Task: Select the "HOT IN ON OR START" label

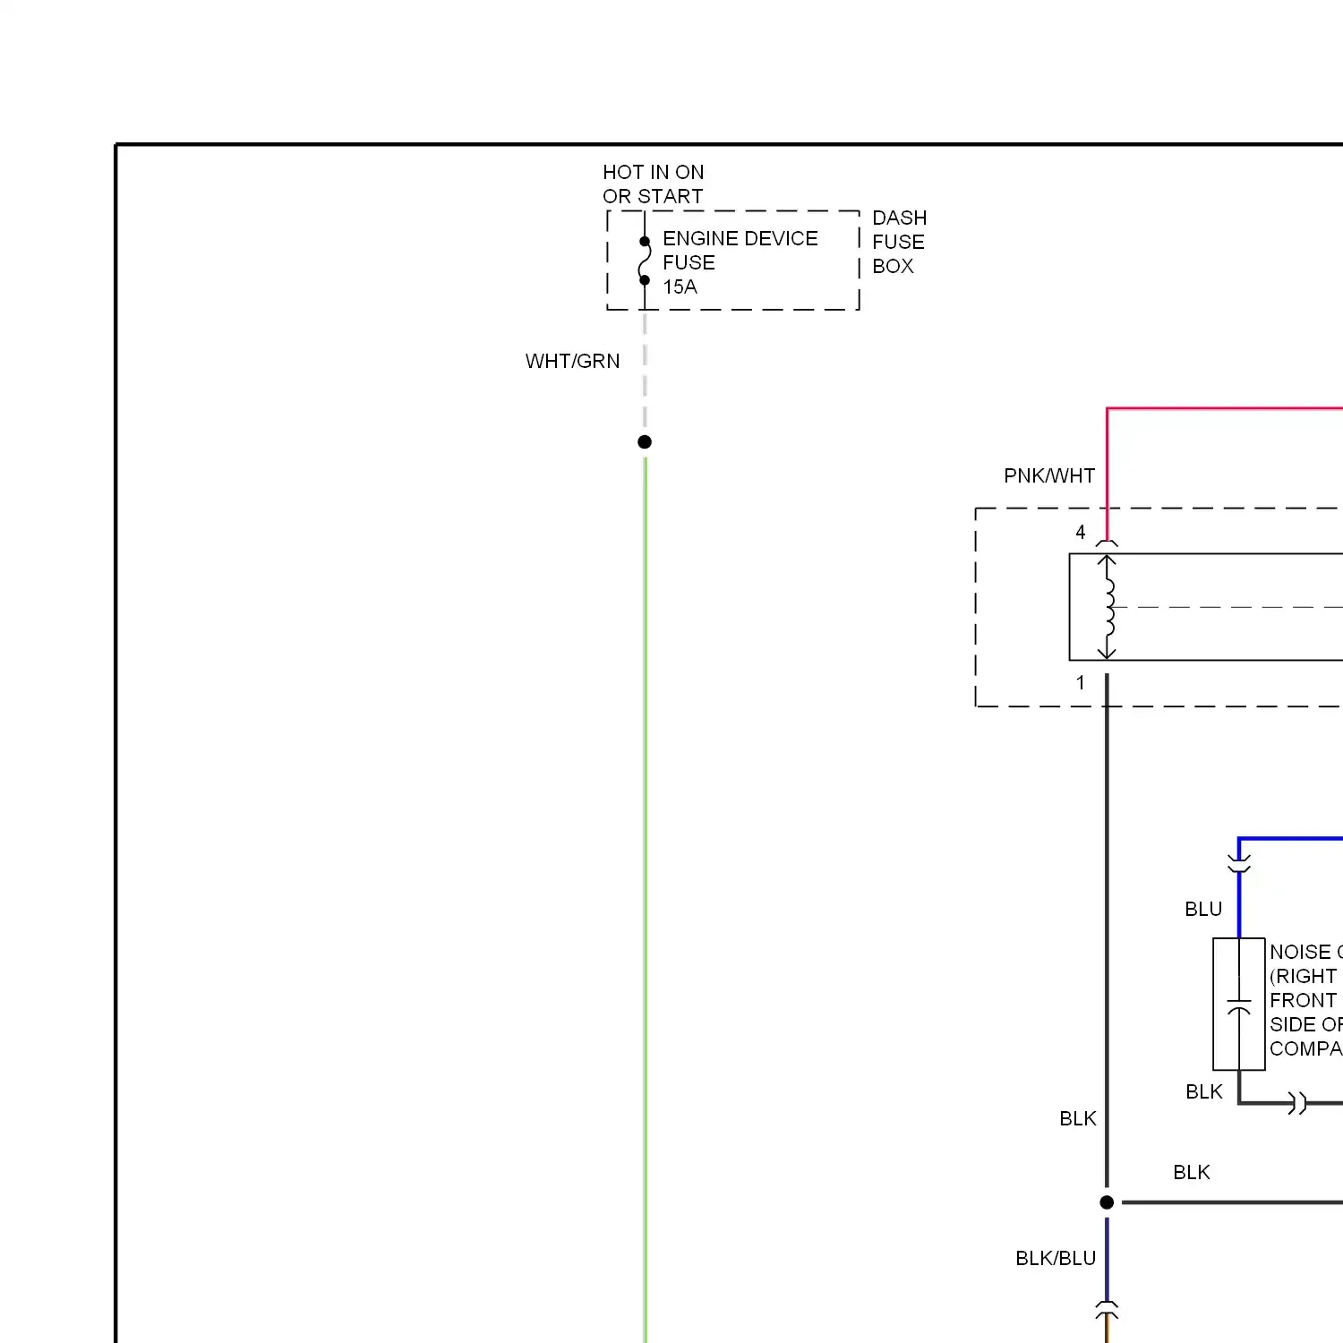Action: coord(654,184)
